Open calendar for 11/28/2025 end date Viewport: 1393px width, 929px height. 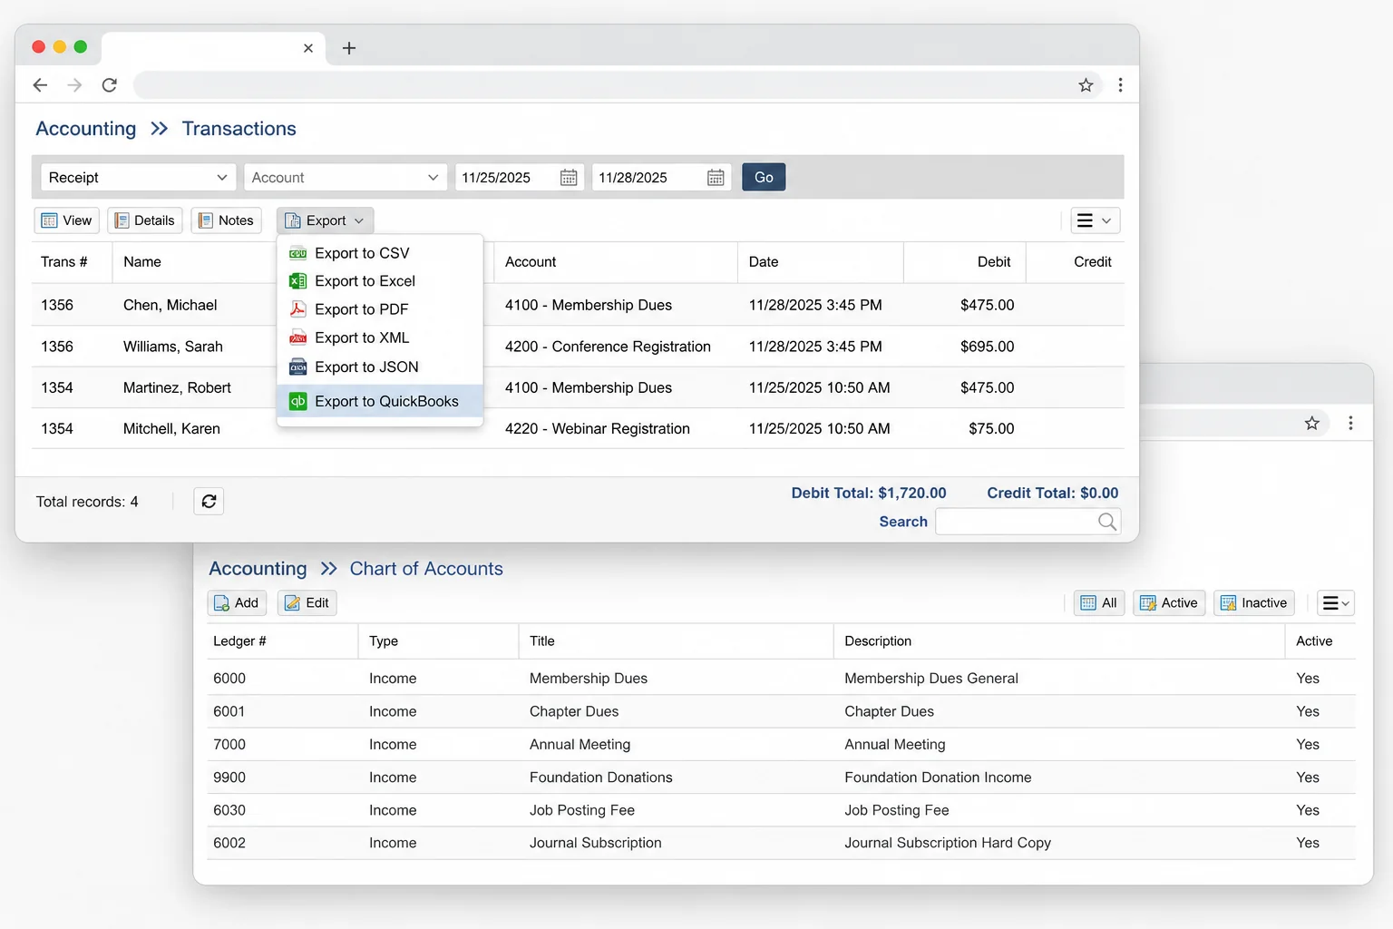(716, 178)
